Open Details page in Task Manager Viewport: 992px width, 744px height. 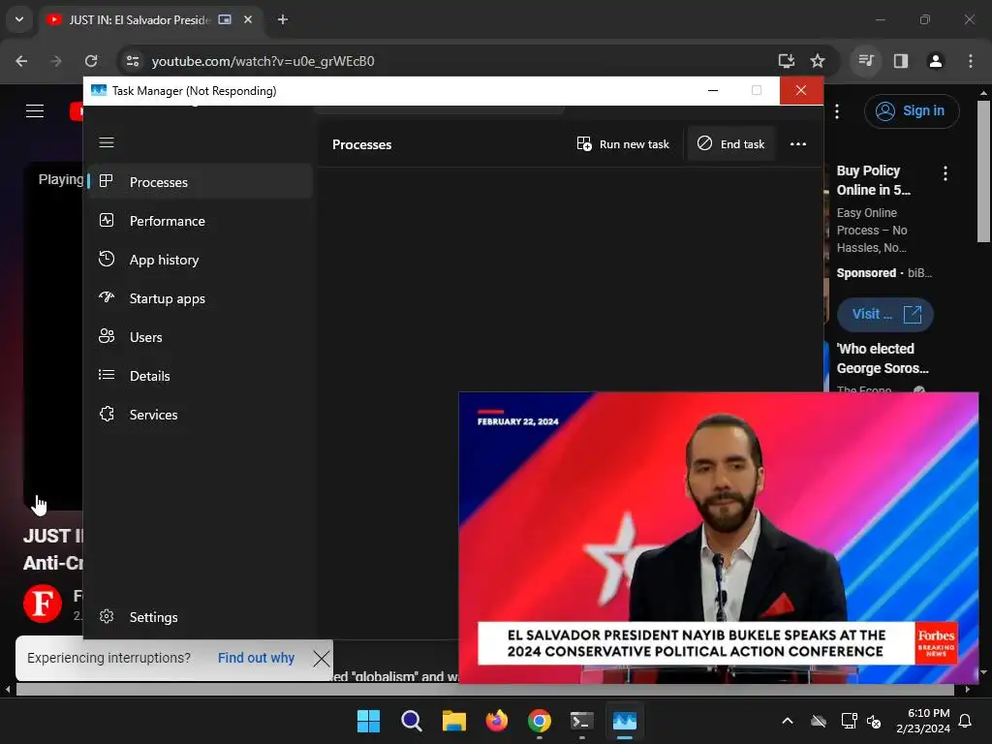coord(200,376)
